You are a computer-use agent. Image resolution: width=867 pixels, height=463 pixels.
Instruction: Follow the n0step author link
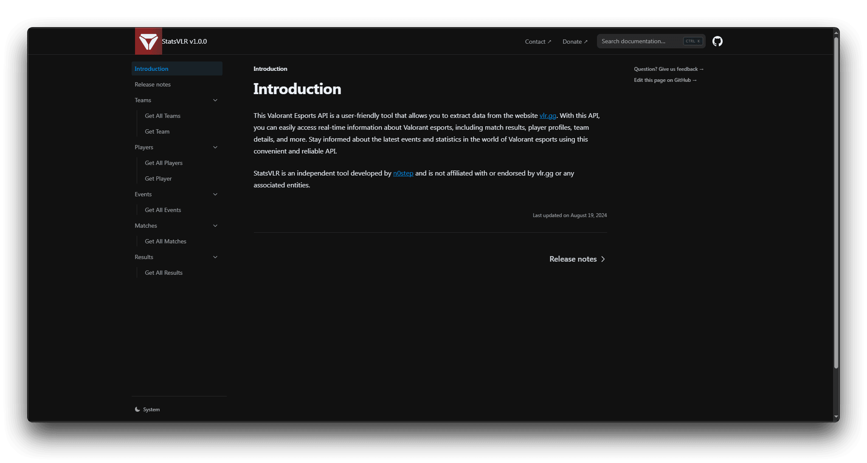403,173
